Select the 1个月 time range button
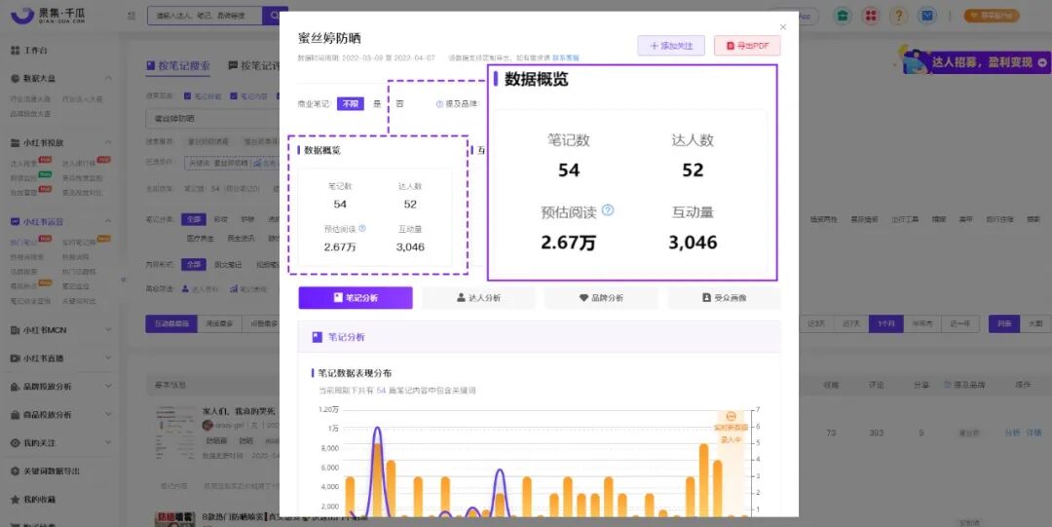This screenshot has height=527, width=1052. point(885,323)
